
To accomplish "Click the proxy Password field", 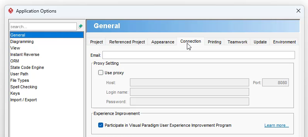I will [x=190, y=102].
